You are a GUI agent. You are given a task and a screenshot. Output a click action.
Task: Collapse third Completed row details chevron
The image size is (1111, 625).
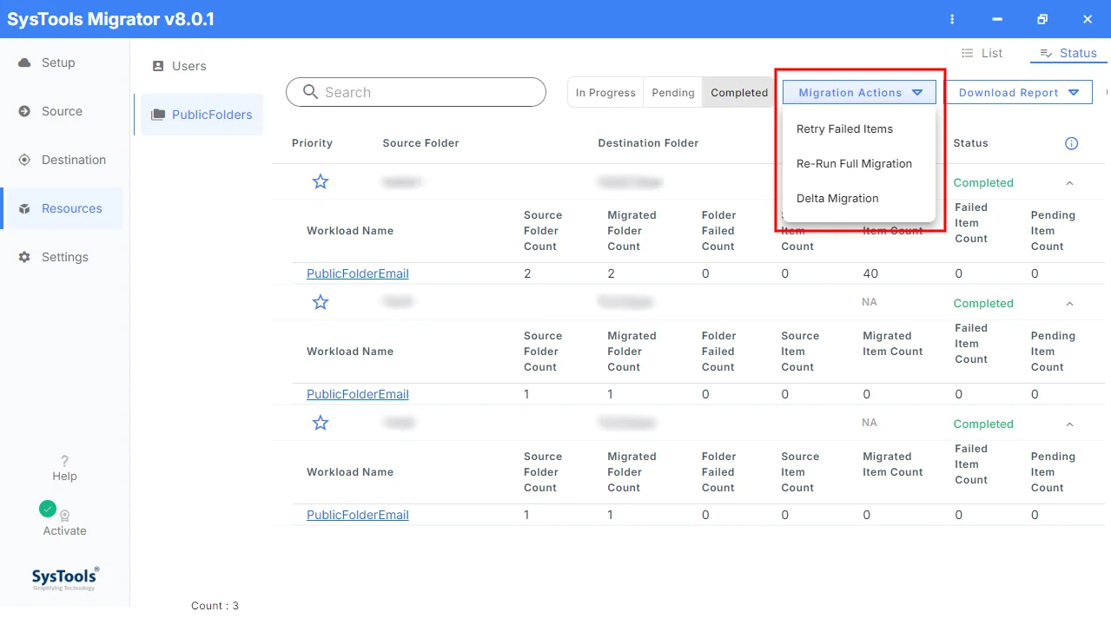click(1069, 424)
